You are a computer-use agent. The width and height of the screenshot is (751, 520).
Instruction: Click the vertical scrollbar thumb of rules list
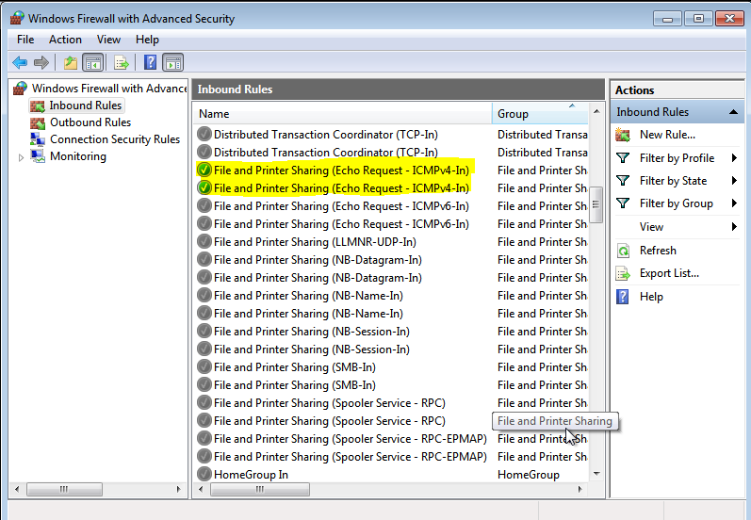(x=596, y=204)
